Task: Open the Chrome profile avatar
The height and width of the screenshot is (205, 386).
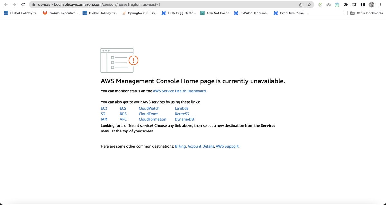Action: pos(372,5)
